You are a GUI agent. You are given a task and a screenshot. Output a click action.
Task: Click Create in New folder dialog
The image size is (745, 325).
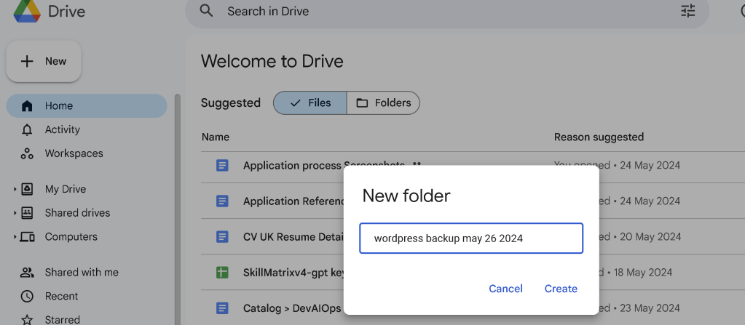tap(561, 289)
